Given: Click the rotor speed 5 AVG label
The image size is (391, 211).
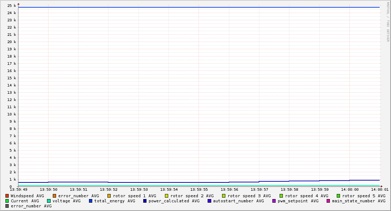Looking at the screenshot, I should coord(364,196).
